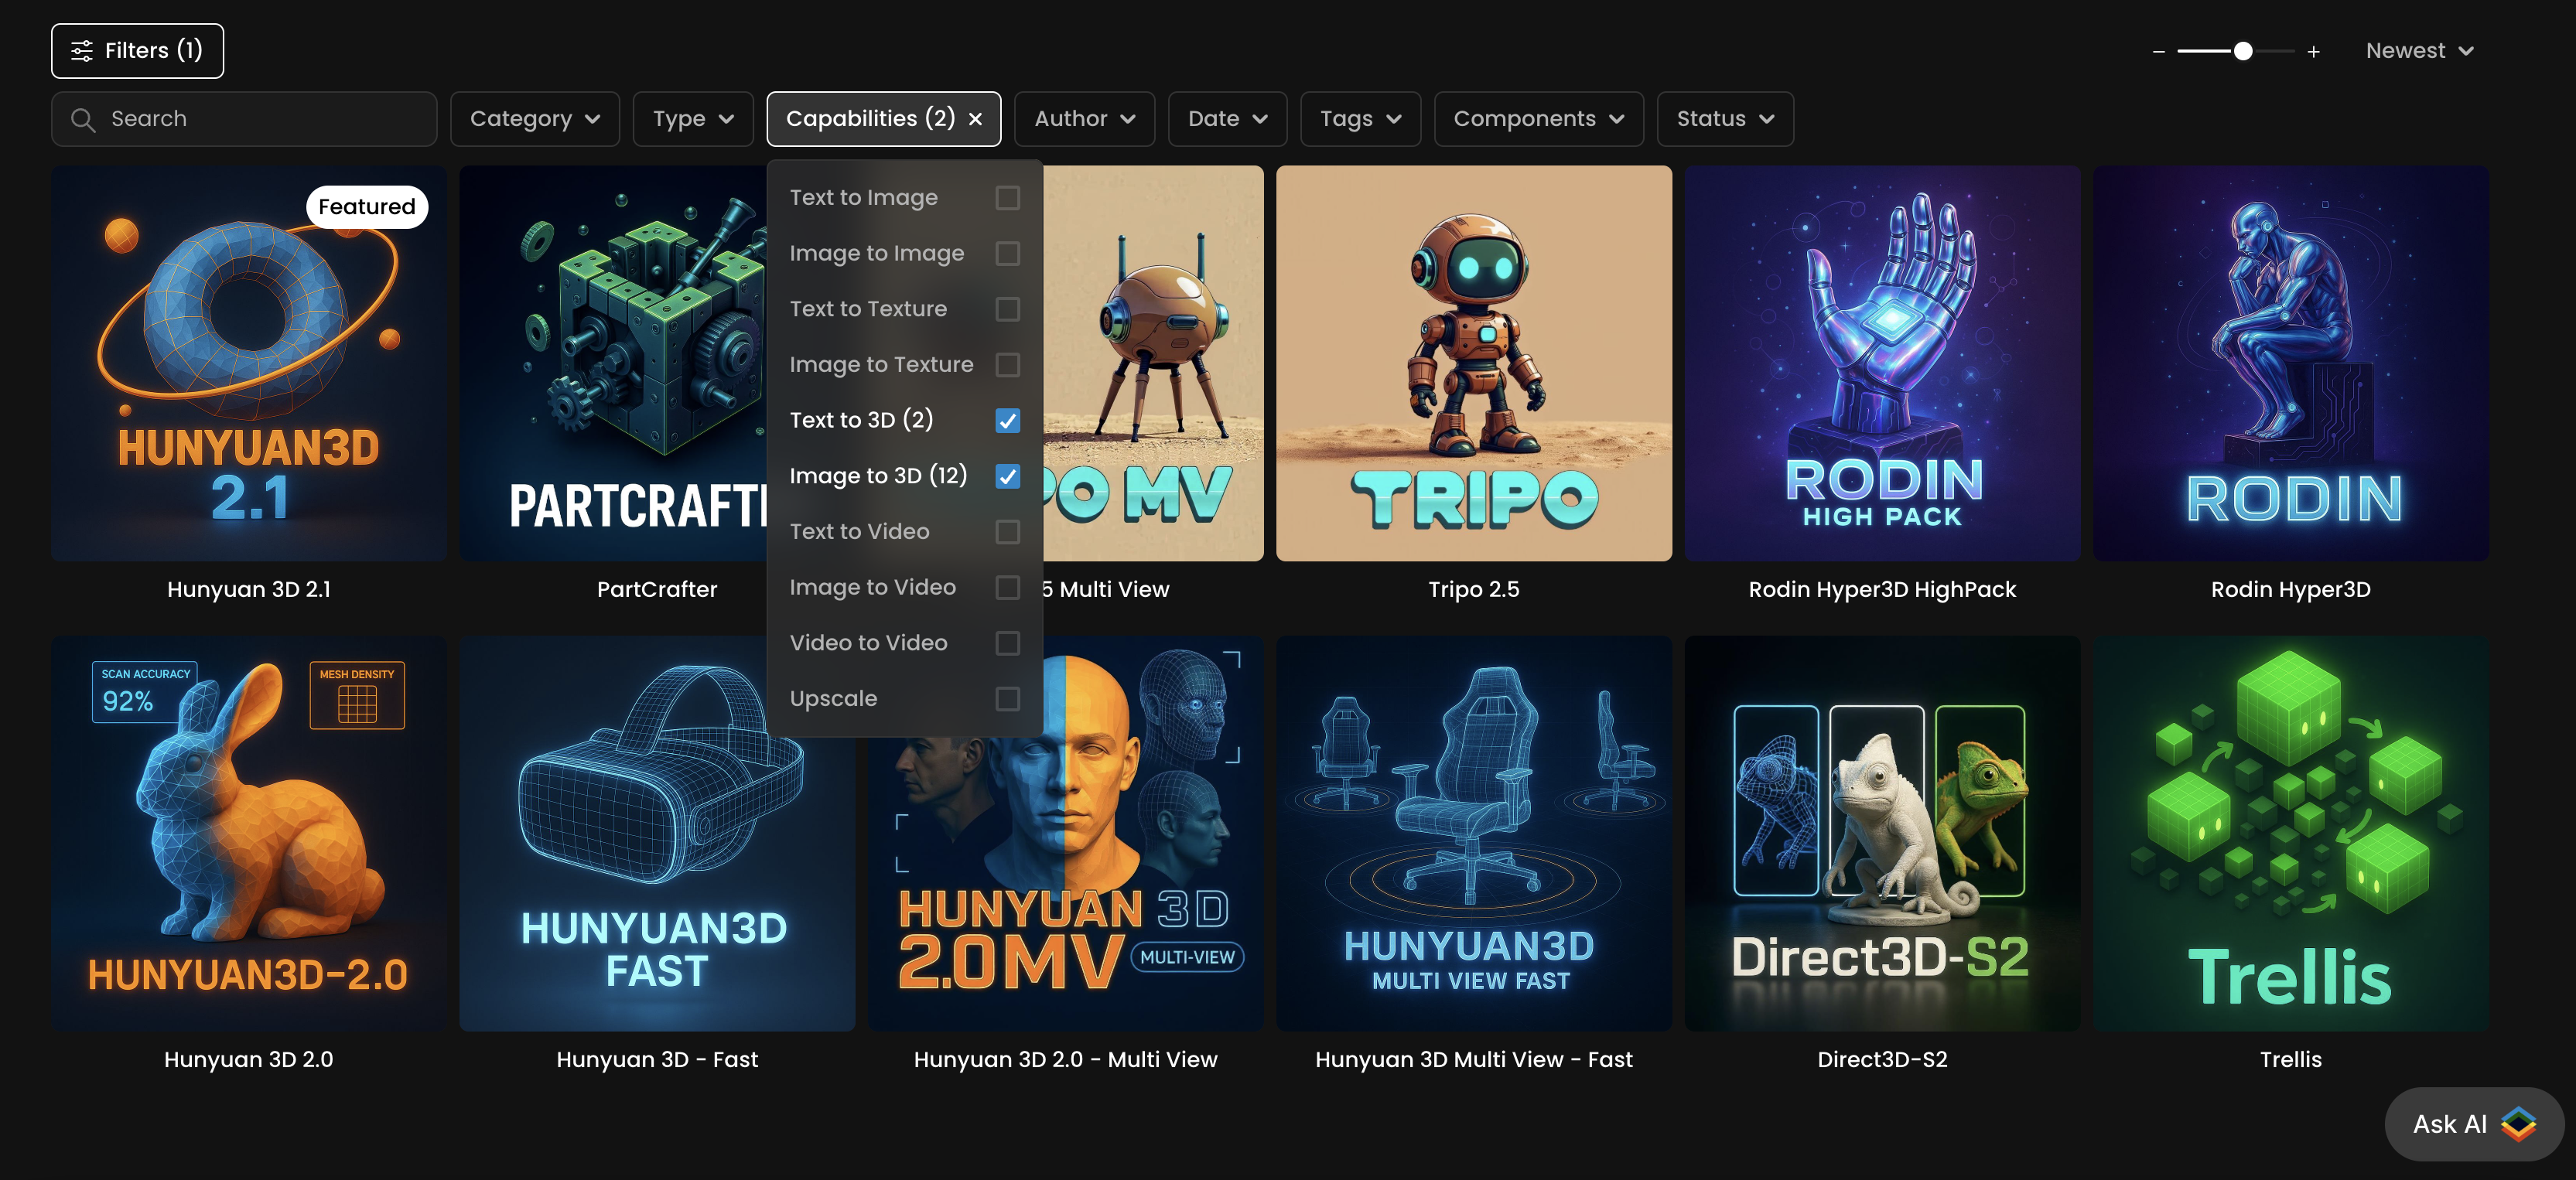Uncheck the Text to 3D checkbox
This screenshot has height=1180, width=2576.
pyautogui.click(x=1007, y=420)
